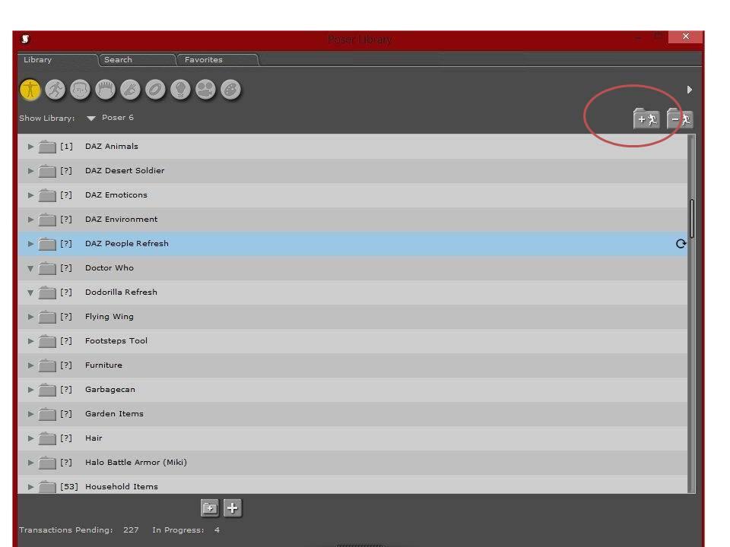Viewport: 730px width, 547px height.
Task: Close the Poser Library window
Action: point(685,36)
